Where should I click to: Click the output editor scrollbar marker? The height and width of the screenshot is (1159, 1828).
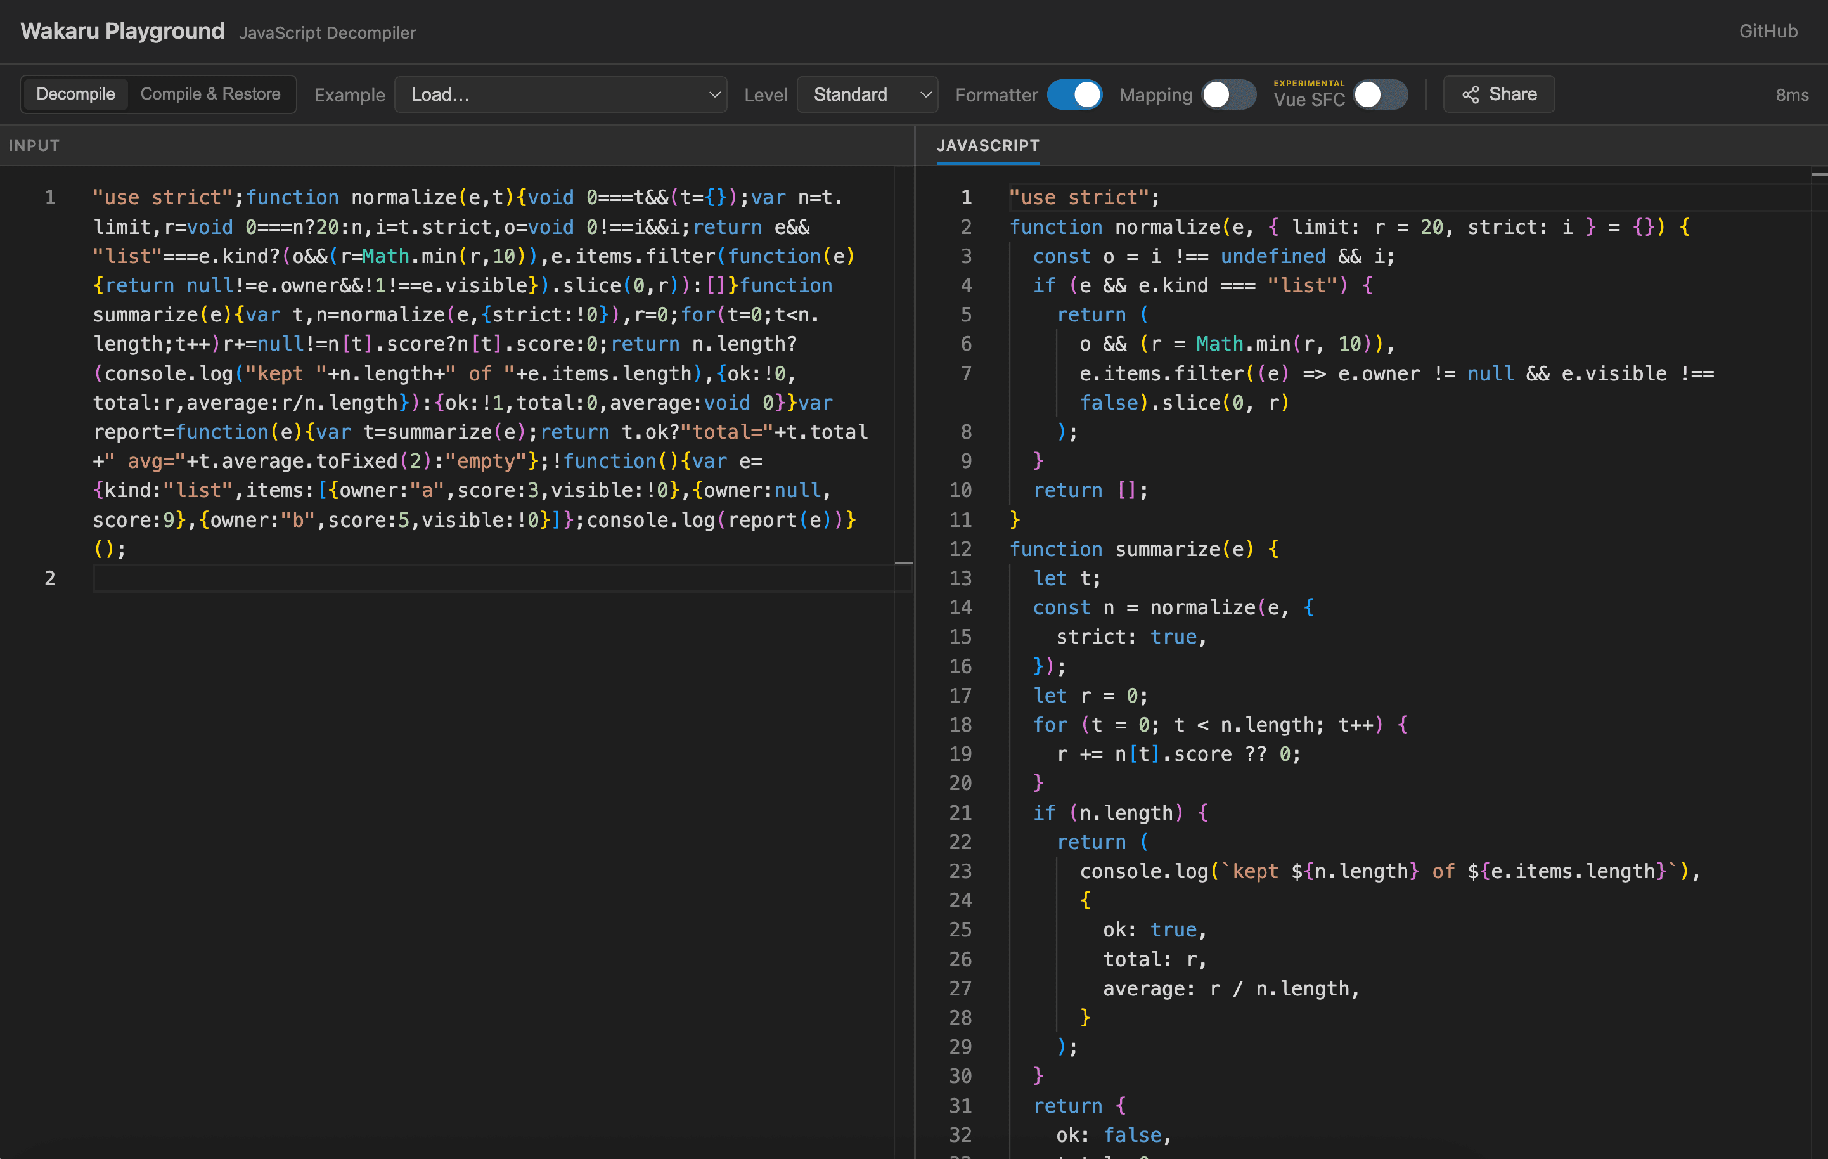(1819, 174)
